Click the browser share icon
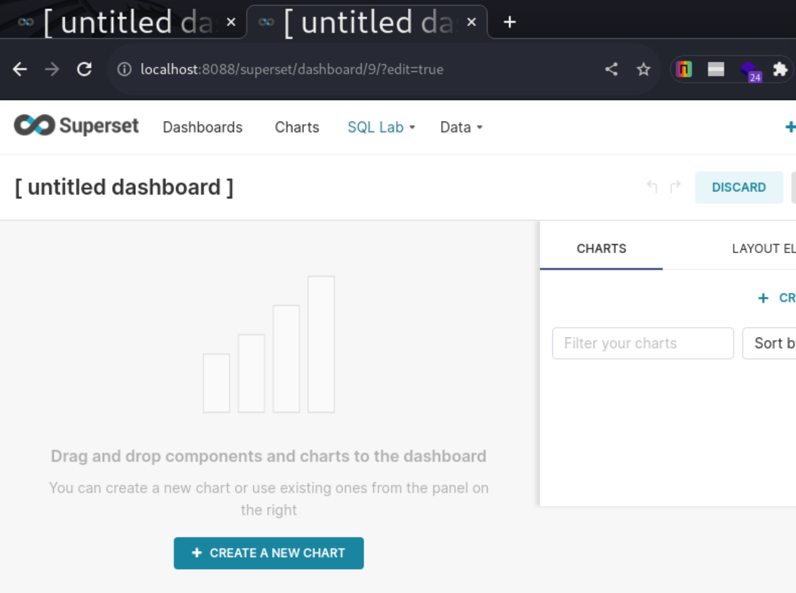 tap(611, 69)
